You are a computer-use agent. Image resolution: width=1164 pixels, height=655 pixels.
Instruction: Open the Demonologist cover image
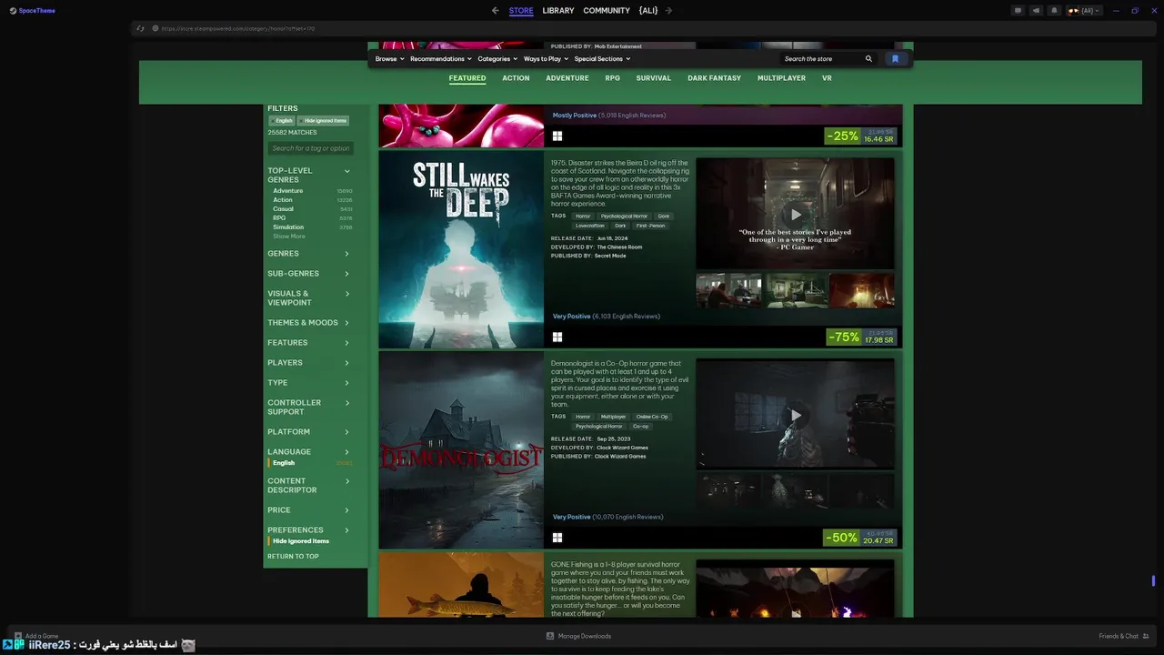(461, 450)
